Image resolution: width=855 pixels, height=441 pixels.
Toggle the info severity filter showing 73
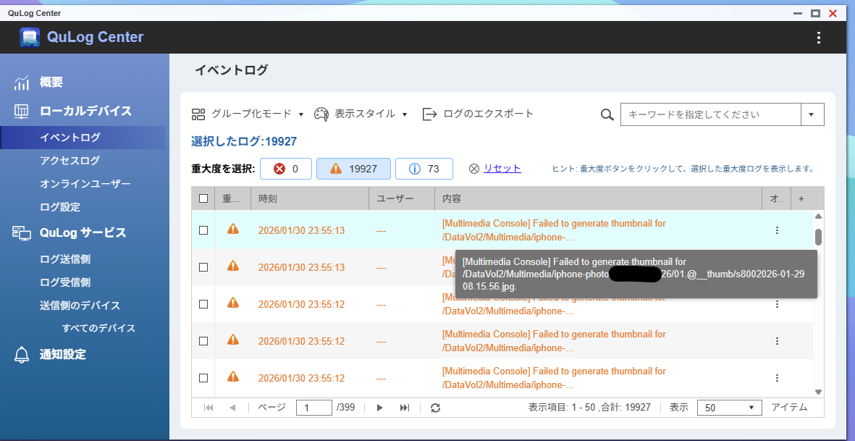424,169
